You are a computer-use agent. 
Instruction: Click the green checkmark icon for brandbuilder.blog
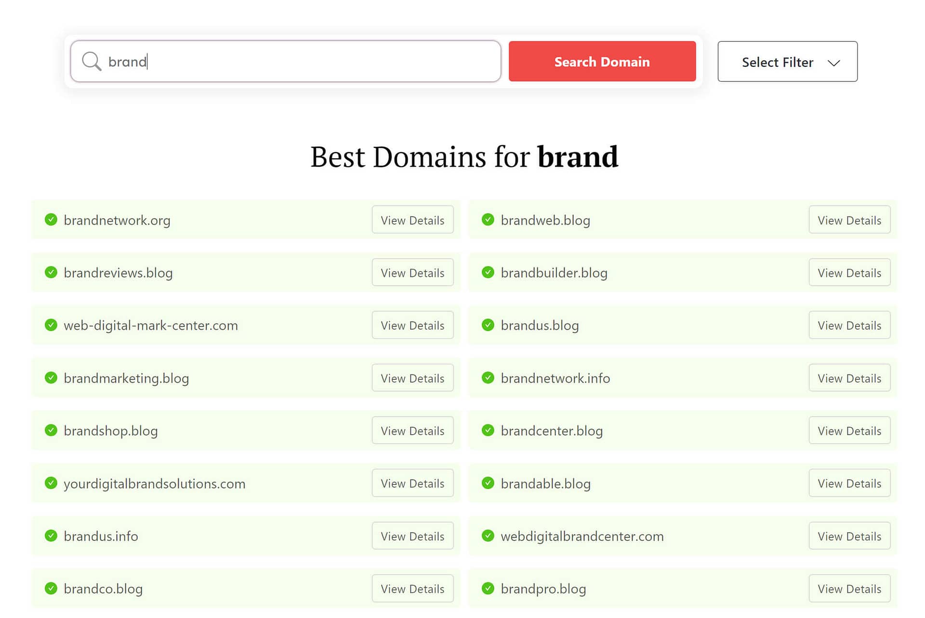pos(488,272)
